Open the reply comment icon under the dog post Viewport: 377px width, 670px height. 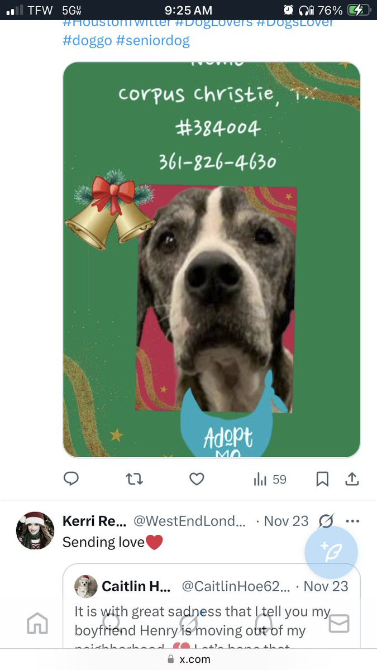71,479
